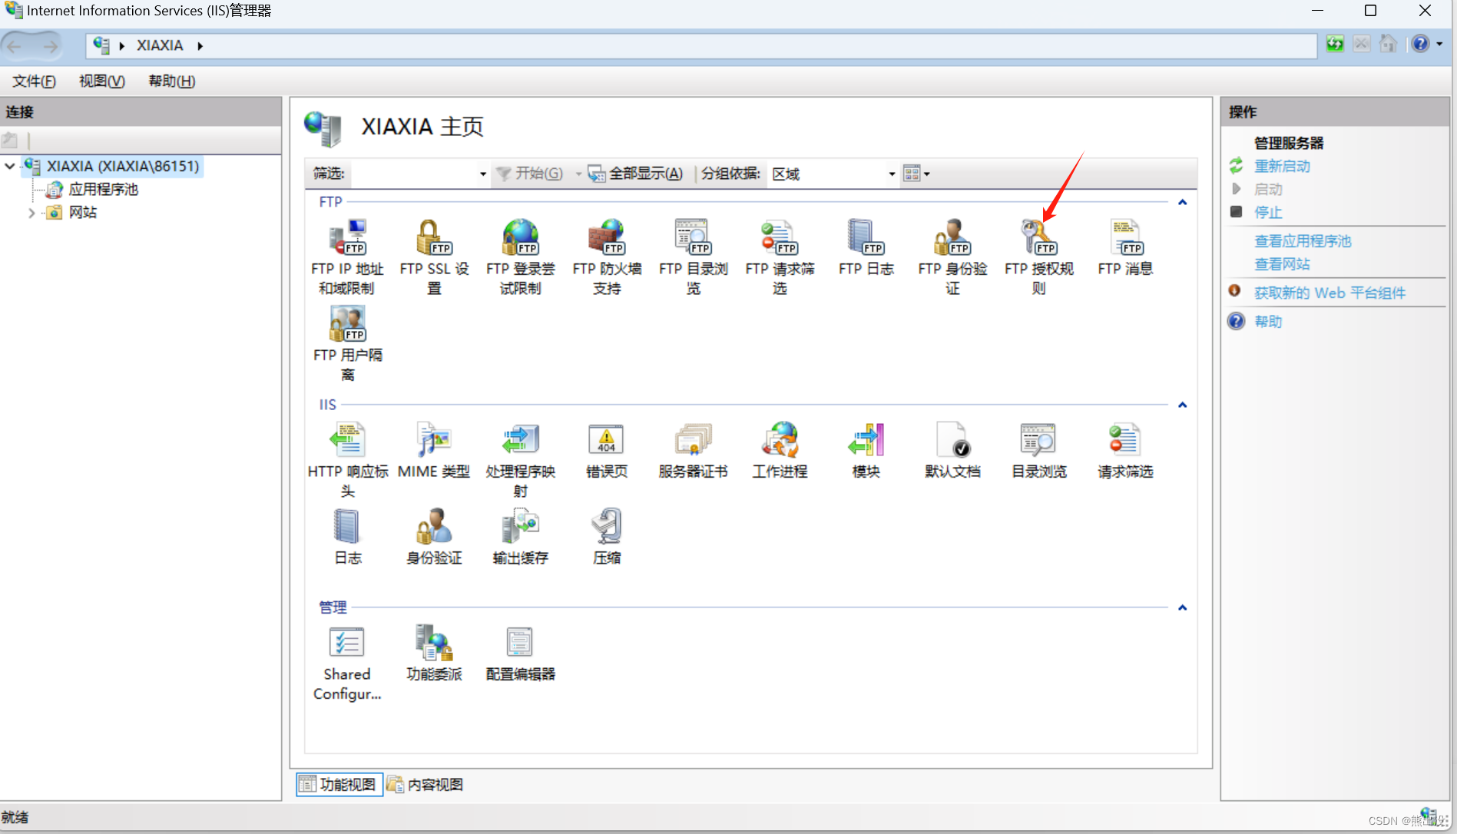Open FTP 授权规则 feature
Image resolution: width=1457 pixels, height=834 pixels.
click(1038, 256)
